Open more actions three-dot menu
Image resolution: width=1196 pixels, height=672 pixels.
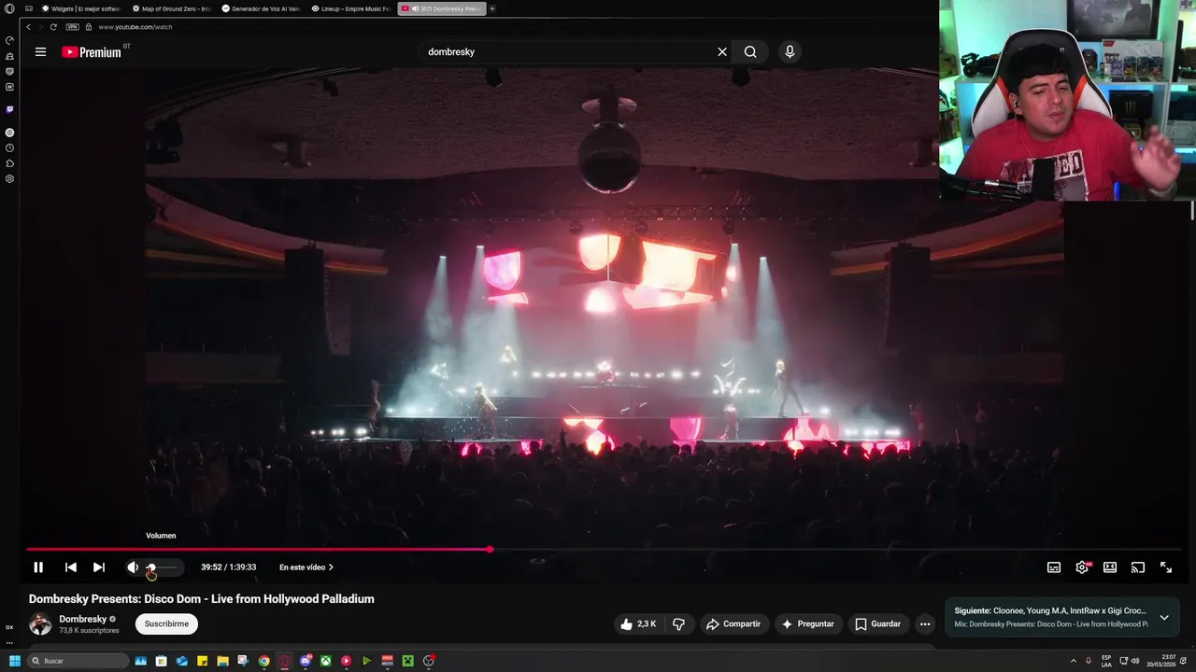click(925, 624)
